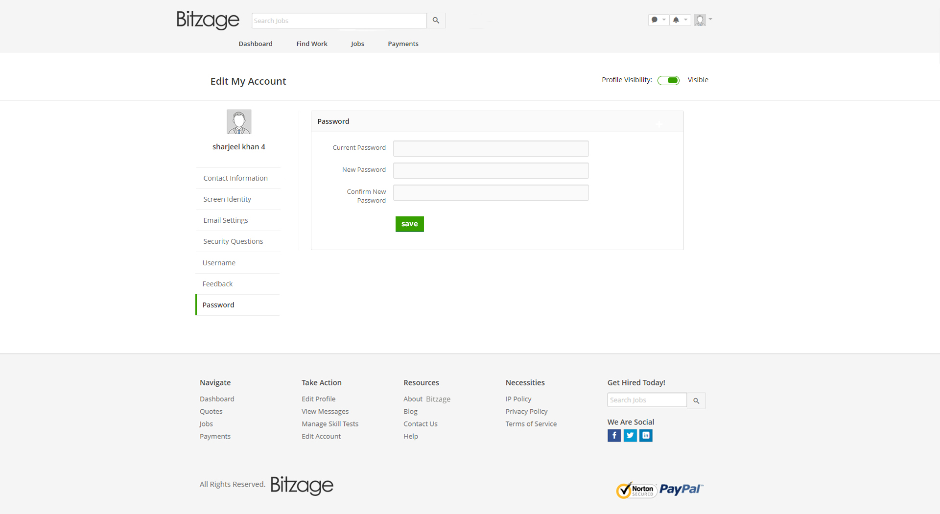Click the footer search magnifier button
Screen dimensions: 940x514
pyautogui.click(x=696, y=401)
